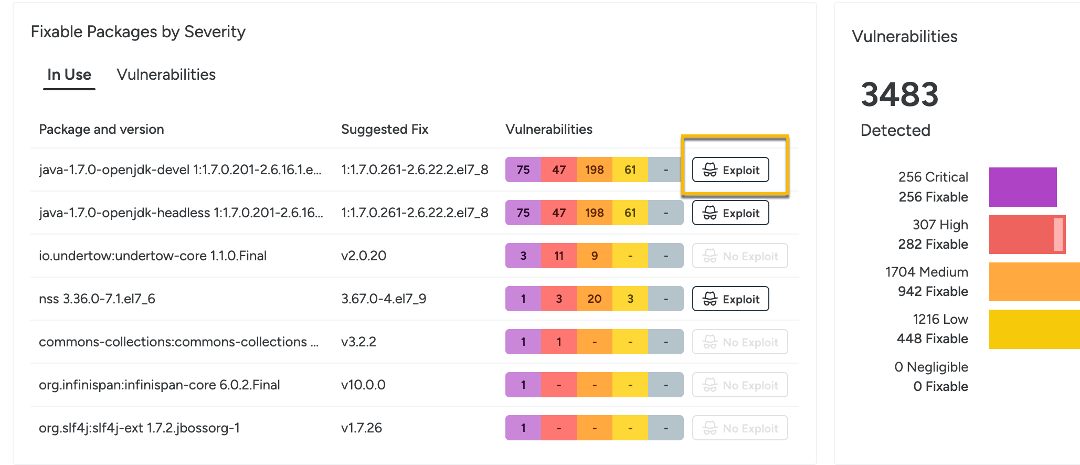Click the purple Critical severity bar
Image resolution: width=1080 pixels, height=465 pixels.
point(1023,187)
